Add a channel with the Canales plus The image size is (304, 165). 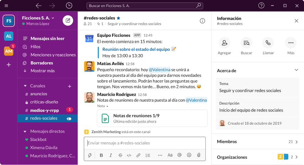click(70, 86)
